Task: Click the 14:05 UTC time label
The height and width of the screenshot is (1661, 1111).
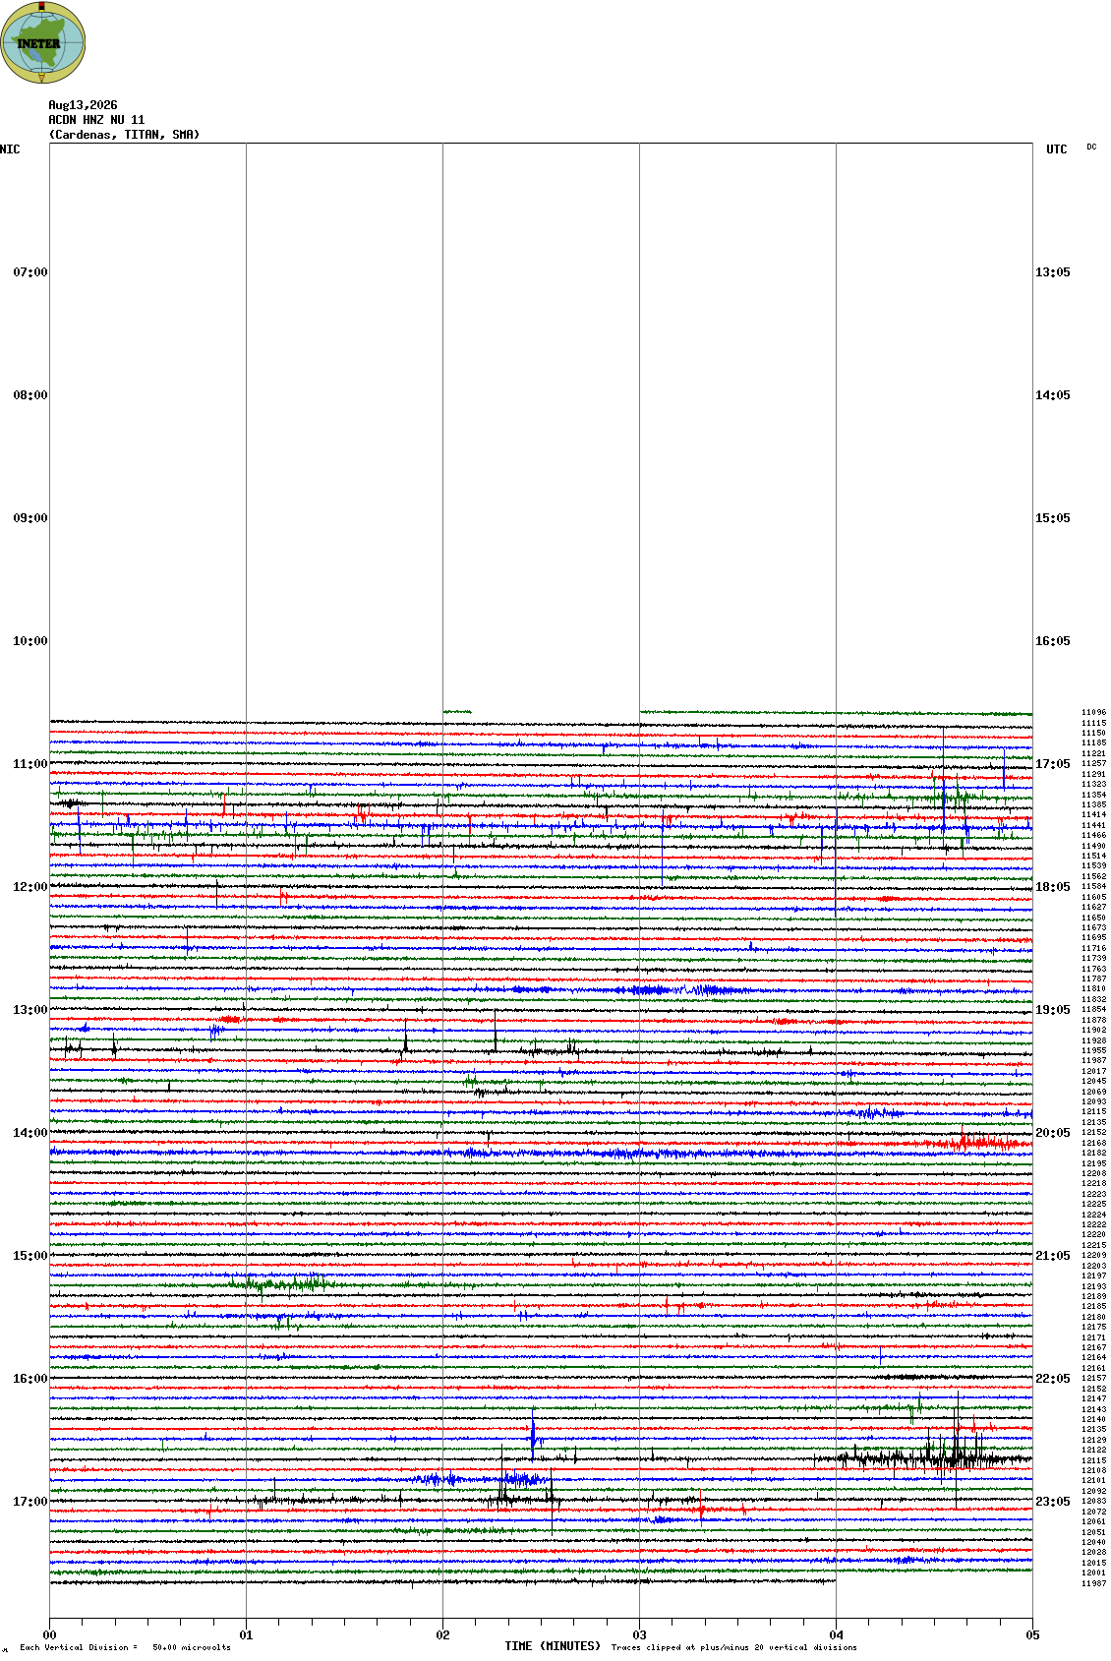Action: (1053, 395)
